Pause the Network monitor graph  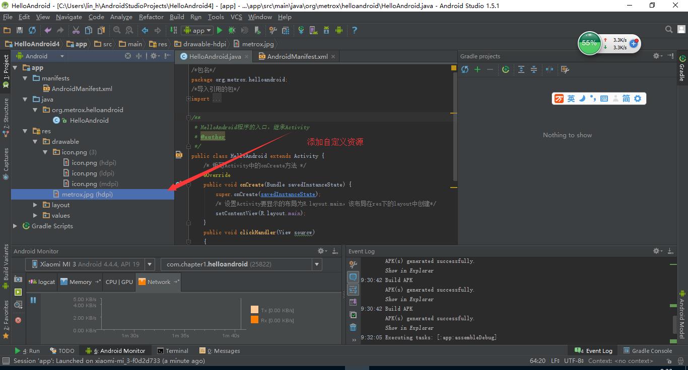pos(33,300)
